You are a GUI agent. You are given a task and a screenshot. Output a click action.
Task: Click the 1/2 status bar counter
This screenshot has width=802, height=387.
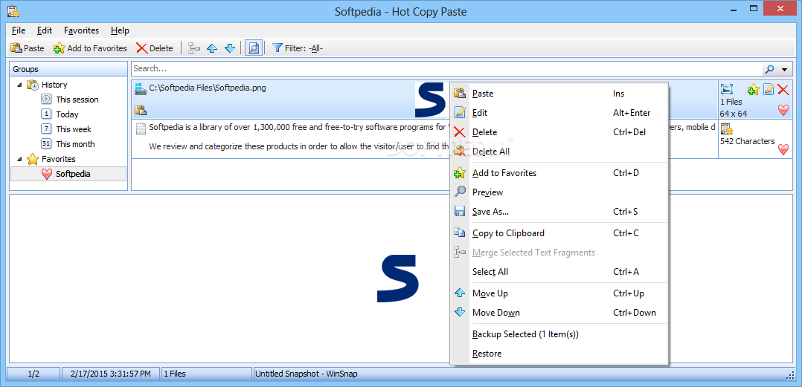coord(33,374)
